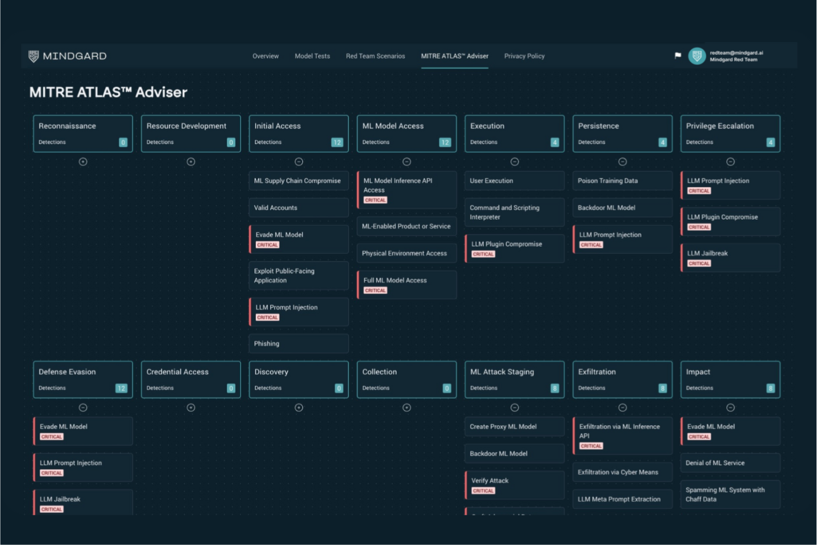Screen dimensions: 817x545
Task: Click the Privilege Escalation detections badge
Action: [x=771, y=142]
